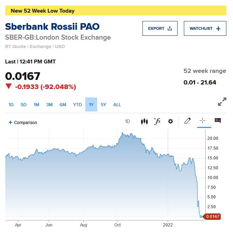Select the 5Y time range
Viewport: 233px width, 238px height.
[104, 104]
